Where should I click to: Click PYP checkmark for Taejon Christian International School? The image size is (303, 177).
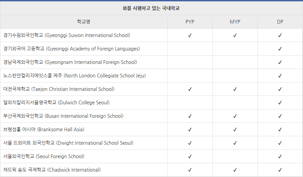(x=190, y=89)
